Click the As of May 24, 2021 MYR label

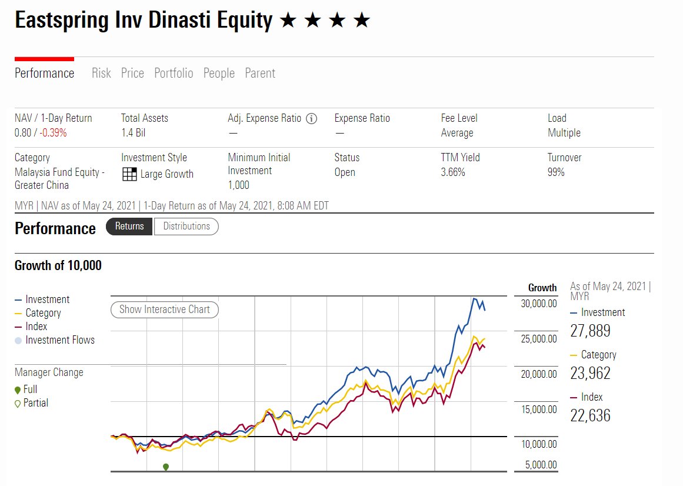coord(610,291)
